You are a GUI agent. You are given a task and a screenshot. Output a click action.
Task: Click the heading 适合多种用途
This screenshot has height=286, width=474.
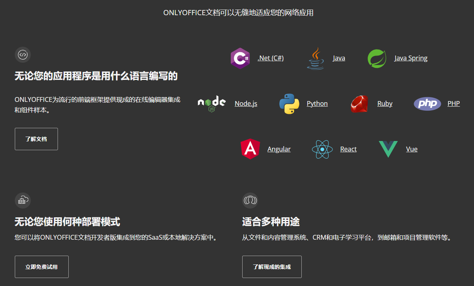point(271,222)
